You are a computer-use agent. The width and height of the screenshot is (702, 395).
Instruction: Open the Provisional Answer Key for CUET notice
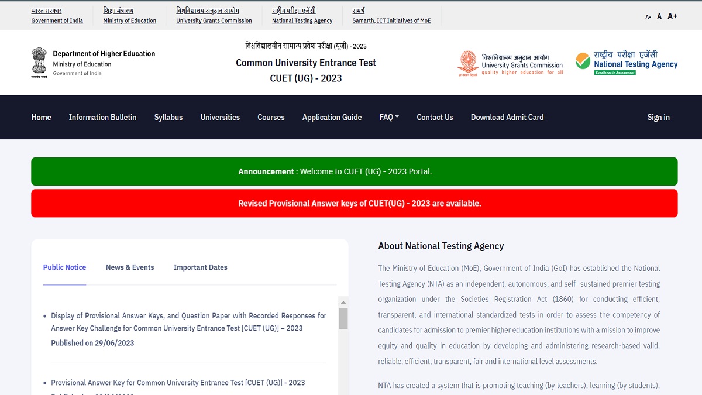(x=178, y=383)
